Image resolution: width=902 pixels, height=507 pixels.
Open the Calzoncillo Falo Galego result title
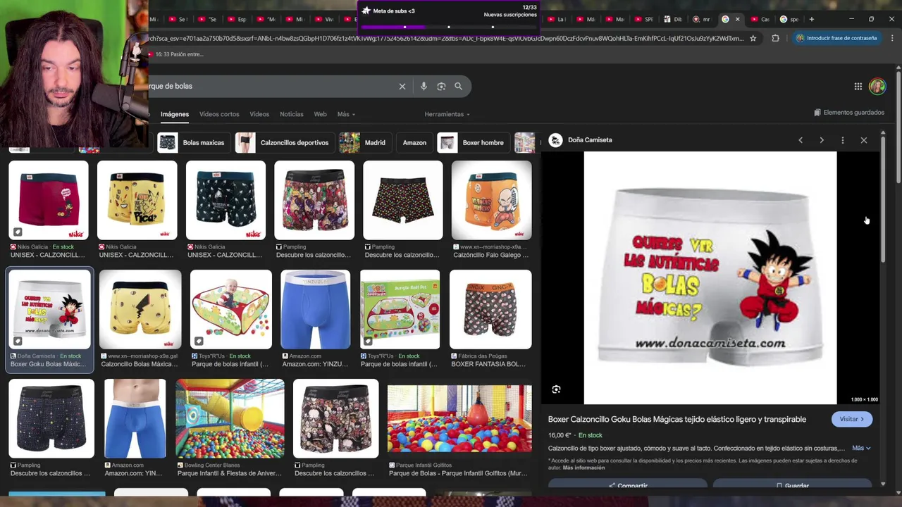pos(490,255)
